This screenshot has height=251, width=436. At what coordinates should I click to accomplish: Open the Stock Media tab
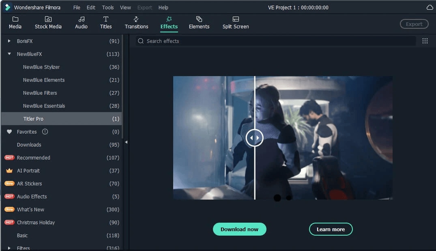click(x=48, y=23)
